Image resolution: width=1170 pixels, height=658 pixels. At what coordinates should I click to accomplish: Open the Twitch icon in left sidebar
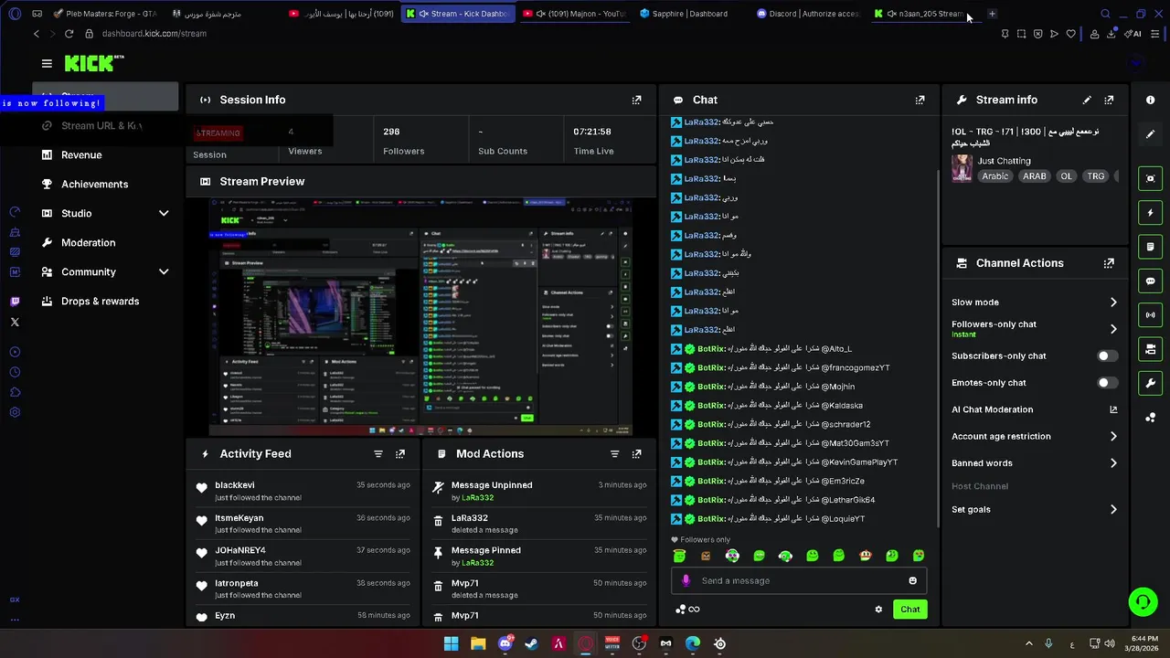point(15,302)
